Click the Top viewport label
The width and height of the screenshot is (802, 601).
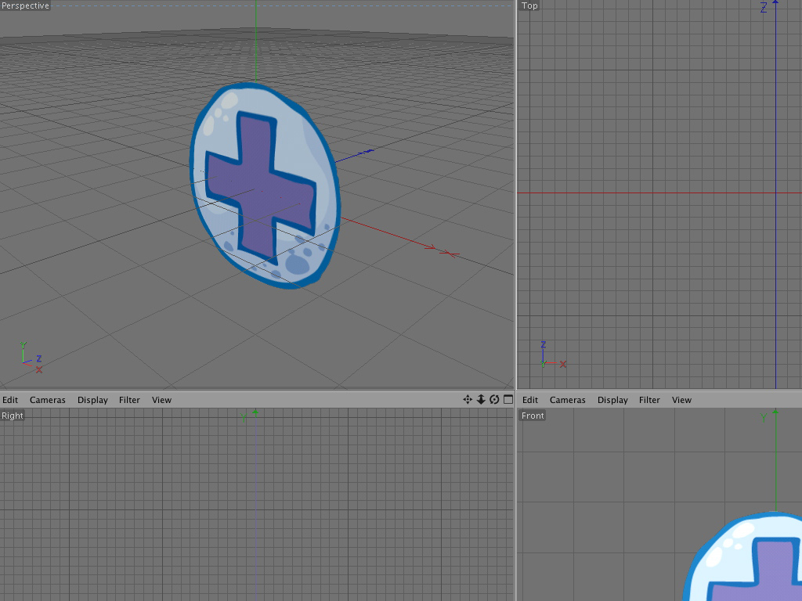point(529,5)
